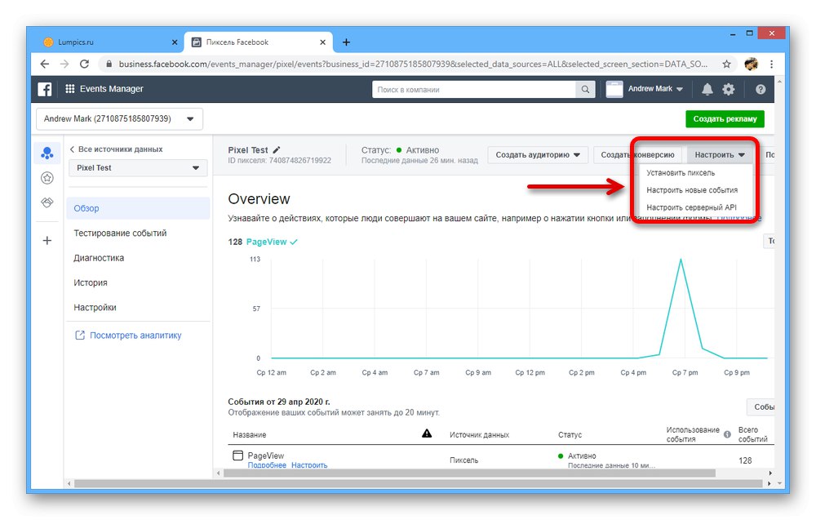Click the plus icon in left sidebar
816x520 pixels.
coord(47,241)
